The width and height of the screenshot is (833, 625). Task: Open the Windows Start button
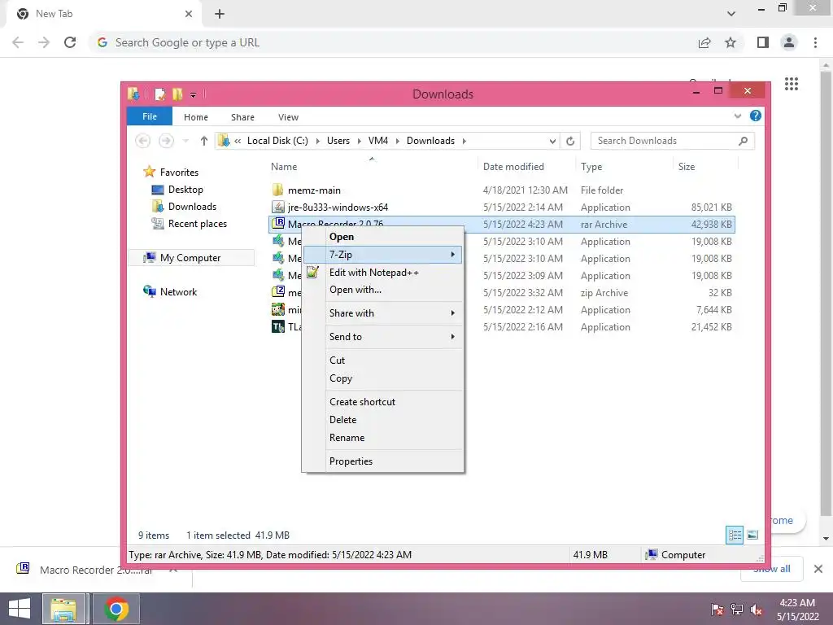(x=20, y=609)
